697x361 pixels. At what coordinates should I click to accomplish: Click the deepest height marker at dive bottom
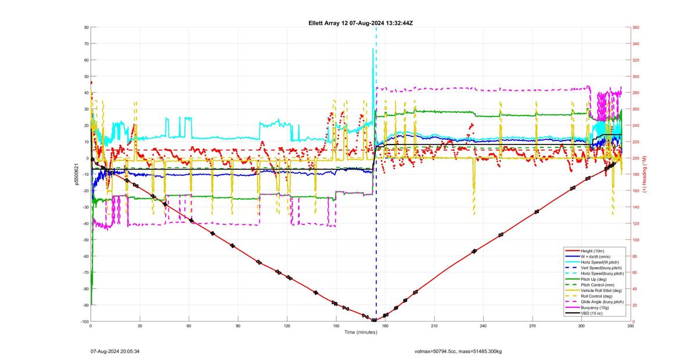coord(374,320)
